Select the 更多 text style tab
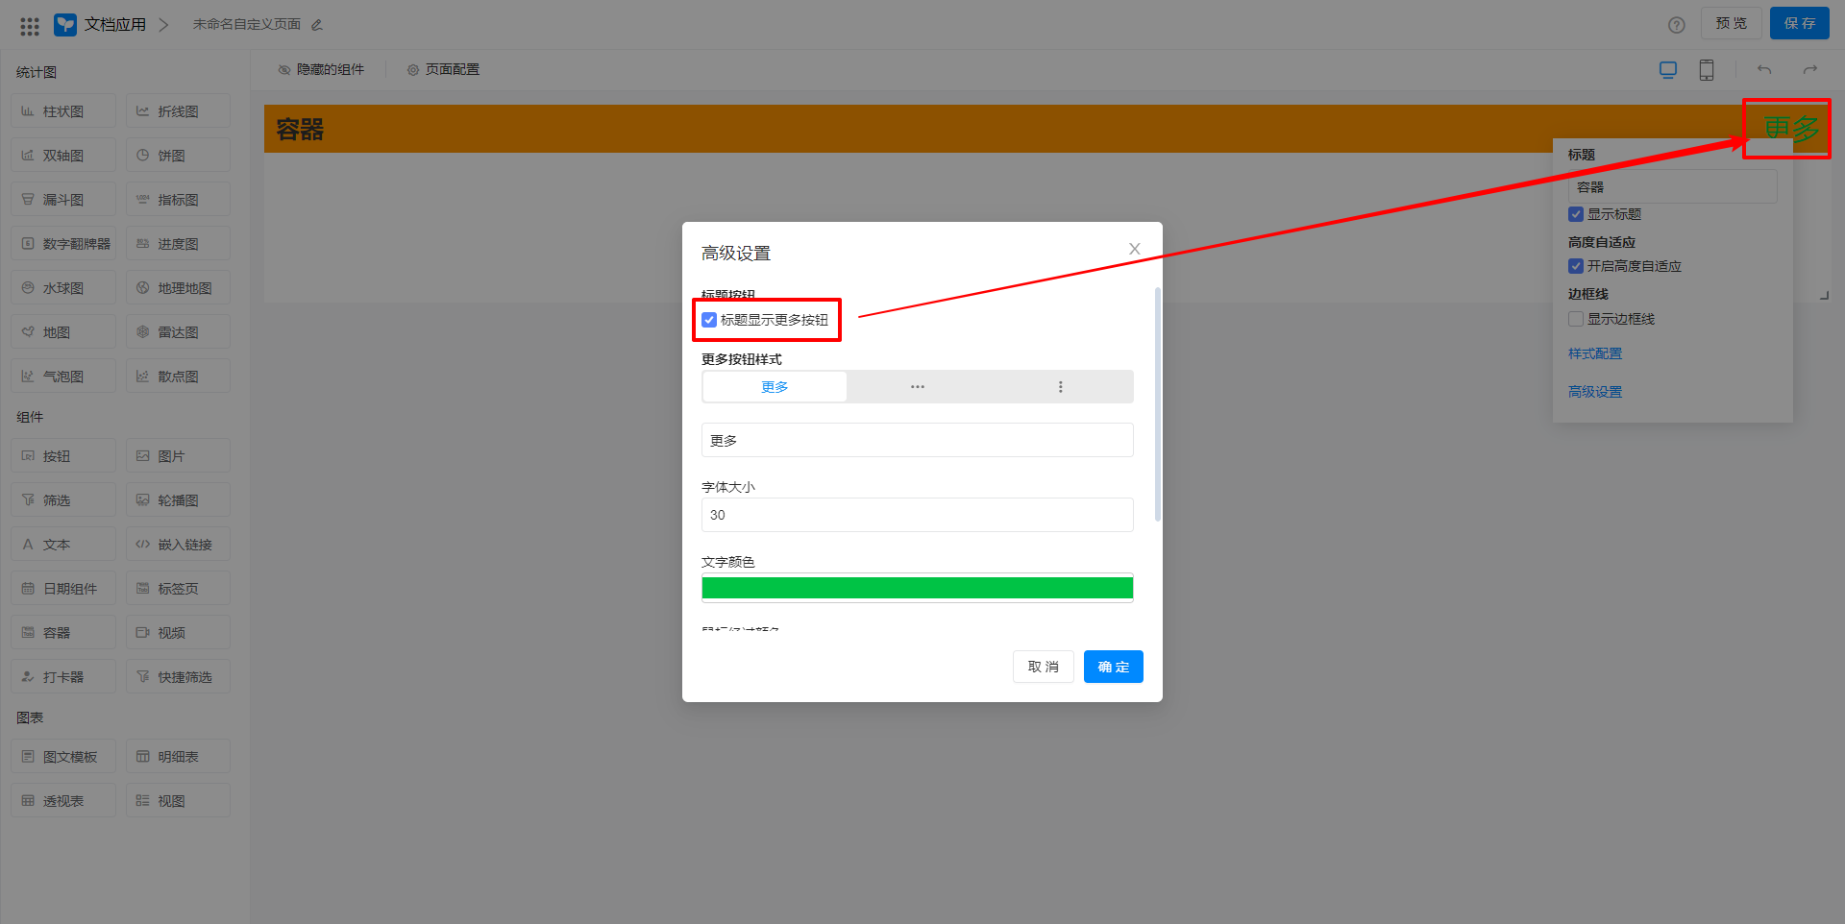 click(775, 387)
